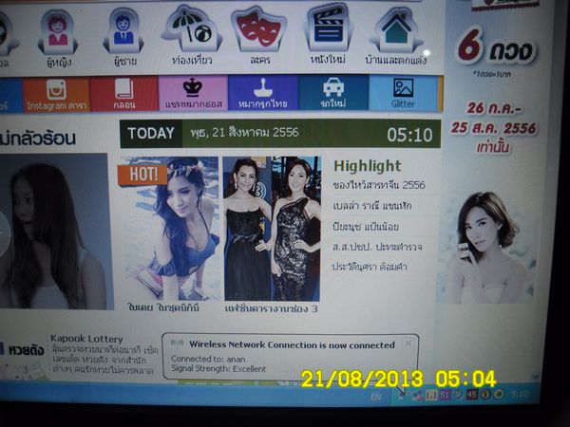The image size is (570, 427).
Task: Open the ของไหว้สารทจีน 2556 highlight link
Action: [379, 185]
